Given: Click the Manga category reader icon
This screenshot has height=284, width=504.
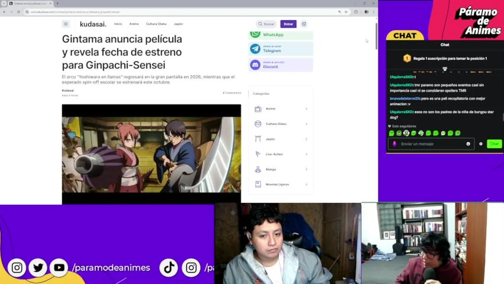Looking at the screenshot, I should 258,169.
